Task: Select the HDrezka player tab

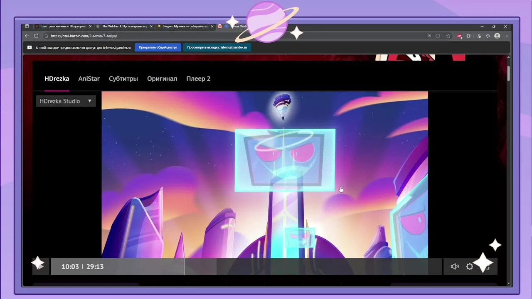Action: coord(57,78)
